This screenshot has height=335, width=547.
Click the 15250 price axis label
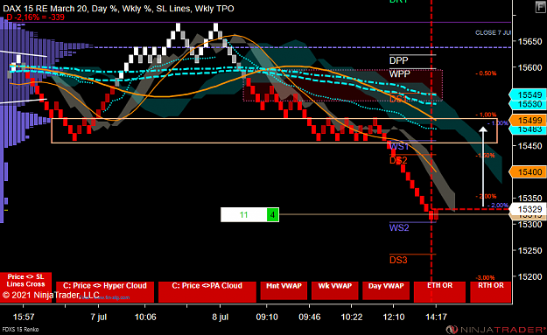[x=529, y=251]
